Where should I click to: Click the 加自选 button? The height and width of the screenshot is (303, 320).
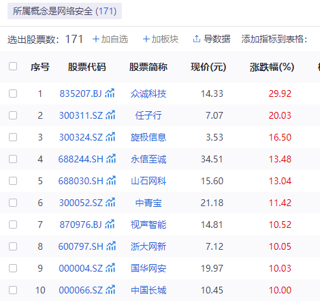[110, 39]
